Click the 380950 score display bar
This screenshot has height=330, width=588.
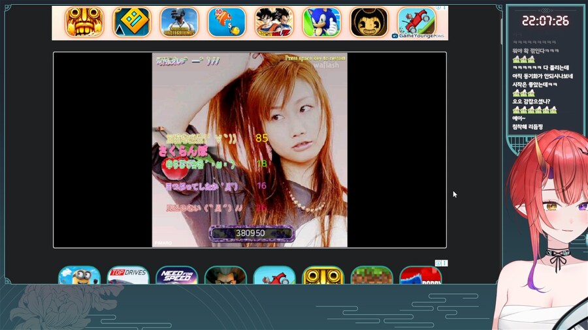point(250,233)
